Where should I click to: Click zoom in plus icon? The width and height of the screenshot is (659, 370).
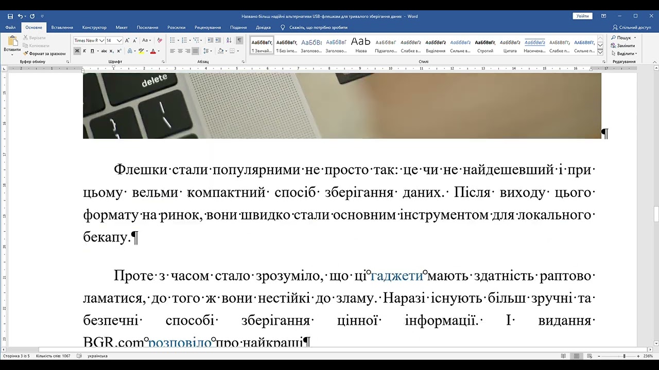click(639, 356)
